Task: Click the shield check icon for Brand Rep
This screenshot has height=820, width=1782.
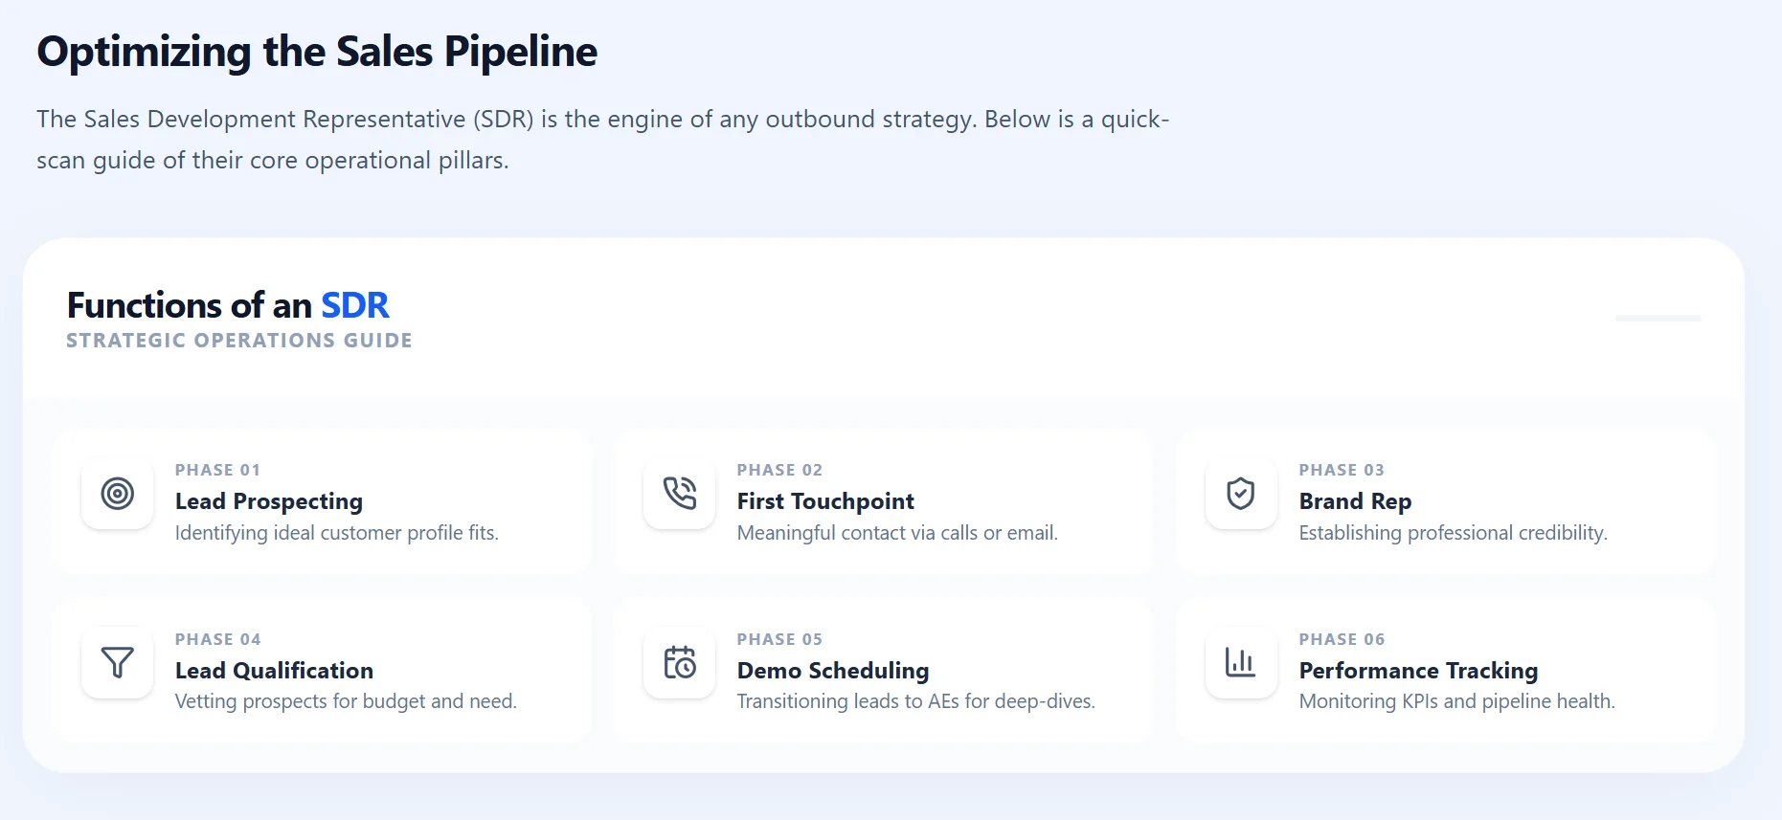Action: (1241, 494)
